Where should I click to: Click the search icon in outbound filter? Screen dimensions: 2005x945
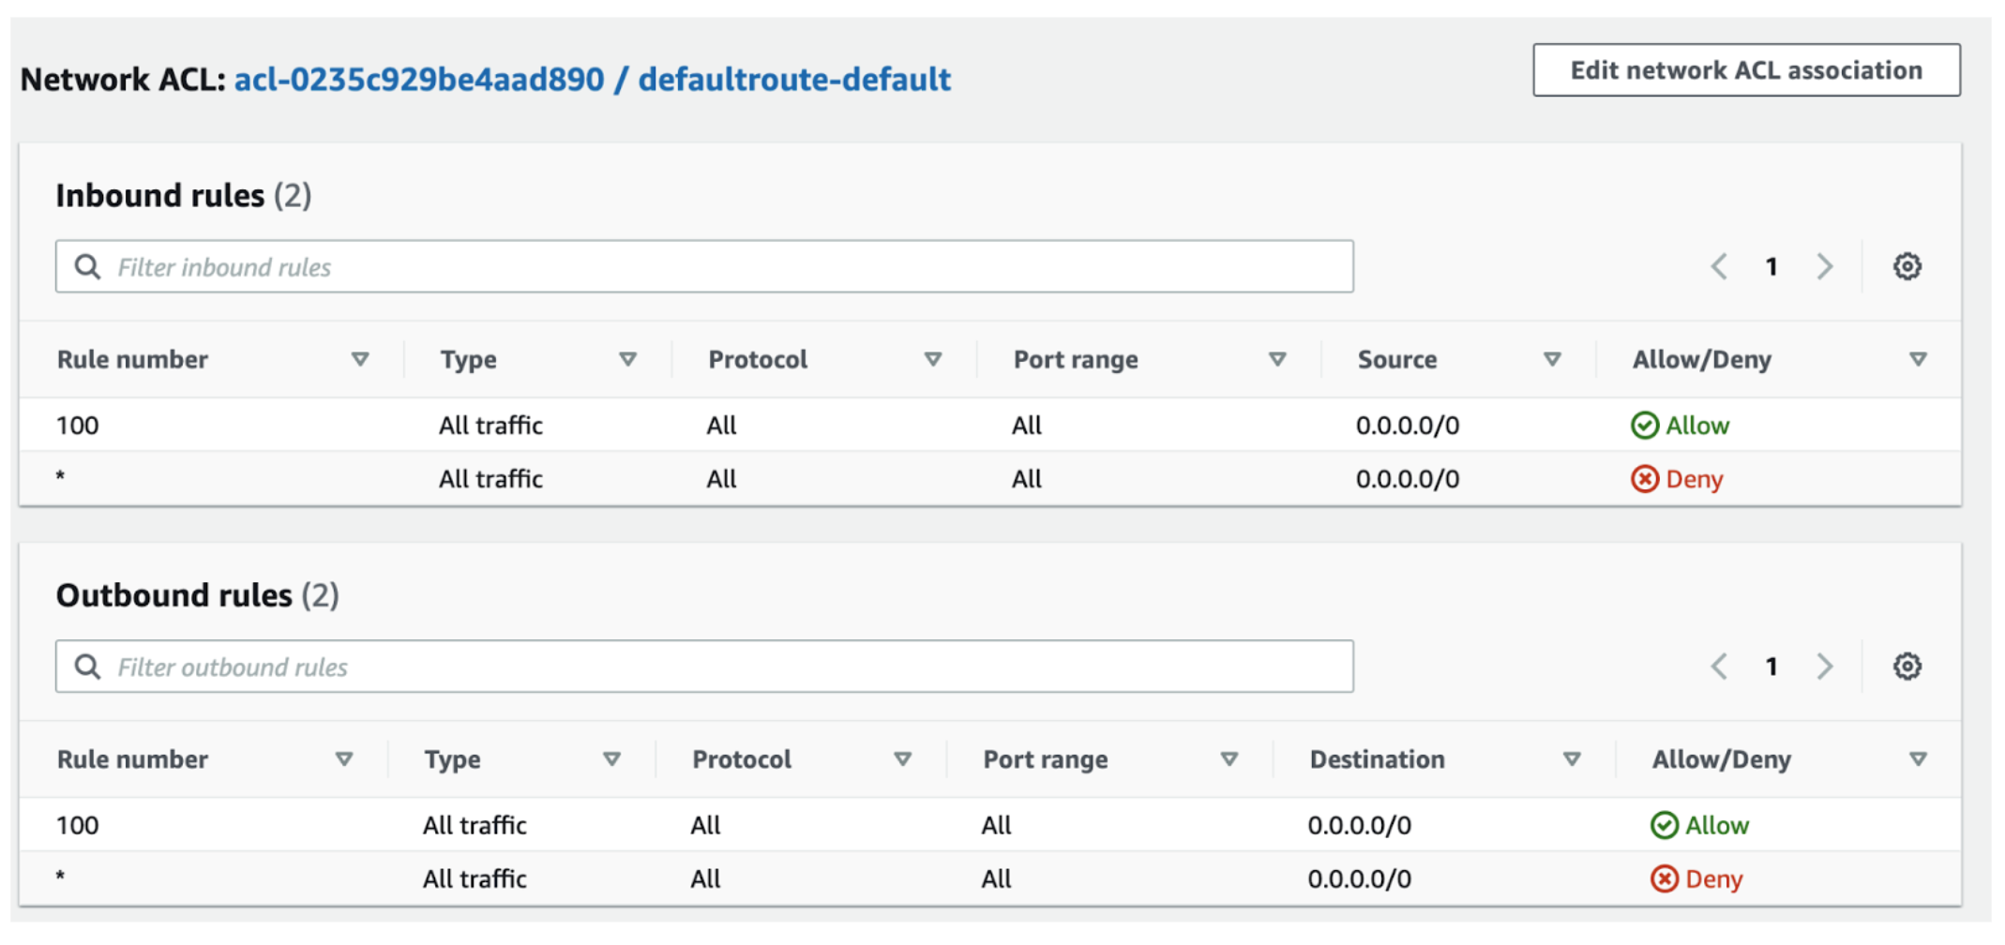(87, 667)
